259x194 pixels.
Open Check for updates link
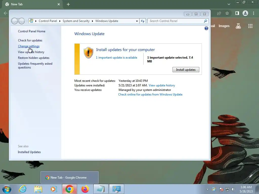point(30,40)
